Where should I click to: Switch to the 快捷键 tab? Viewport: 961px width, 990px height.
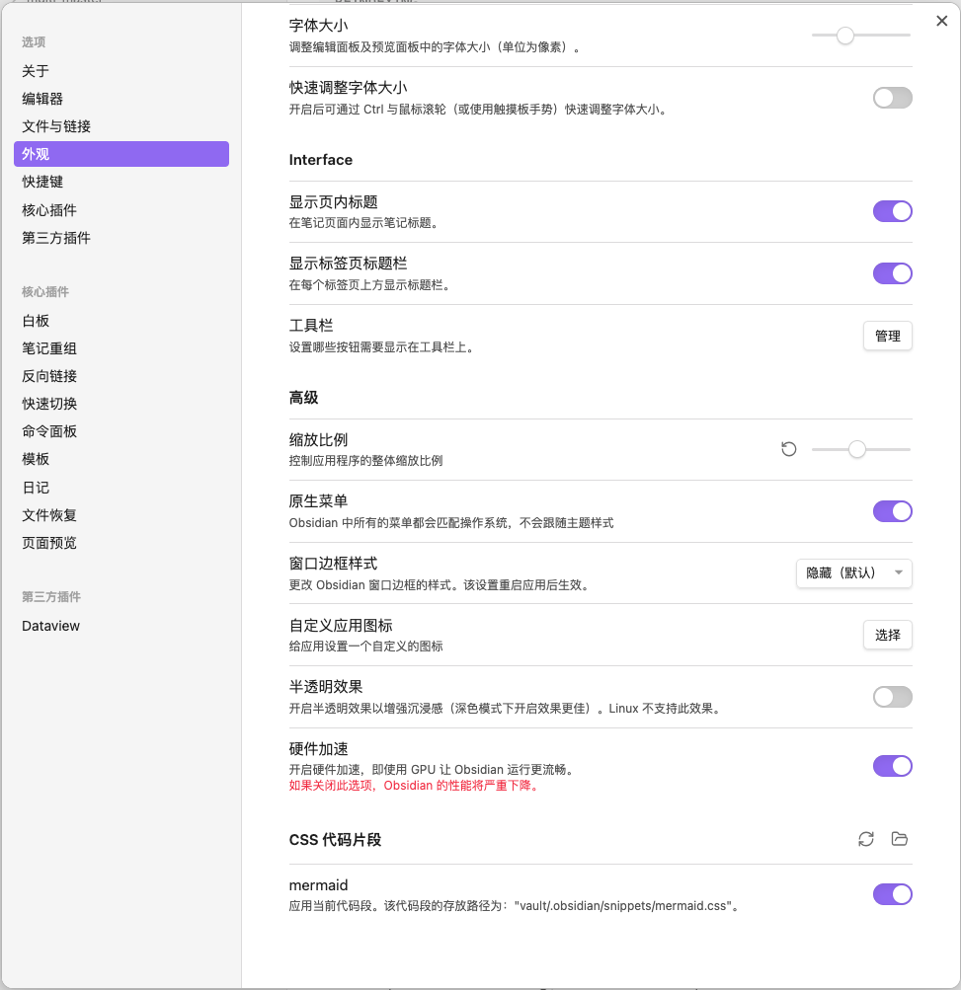121,182
